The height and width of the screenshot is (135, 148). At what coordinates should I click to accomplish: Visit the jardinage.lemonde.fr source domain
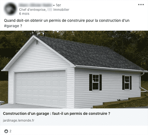[x=19, y=120]
